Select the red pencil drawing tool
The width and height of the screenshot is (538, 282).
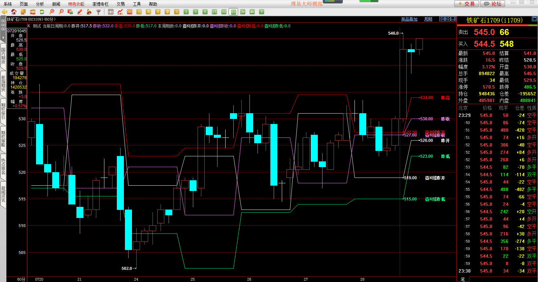pos(80,12)
